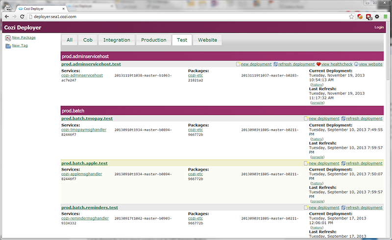Screen dimensions: 392x240
Task: Click the new deployment icon for prod.batch.tmopay.test
Action: pos(306,118)
